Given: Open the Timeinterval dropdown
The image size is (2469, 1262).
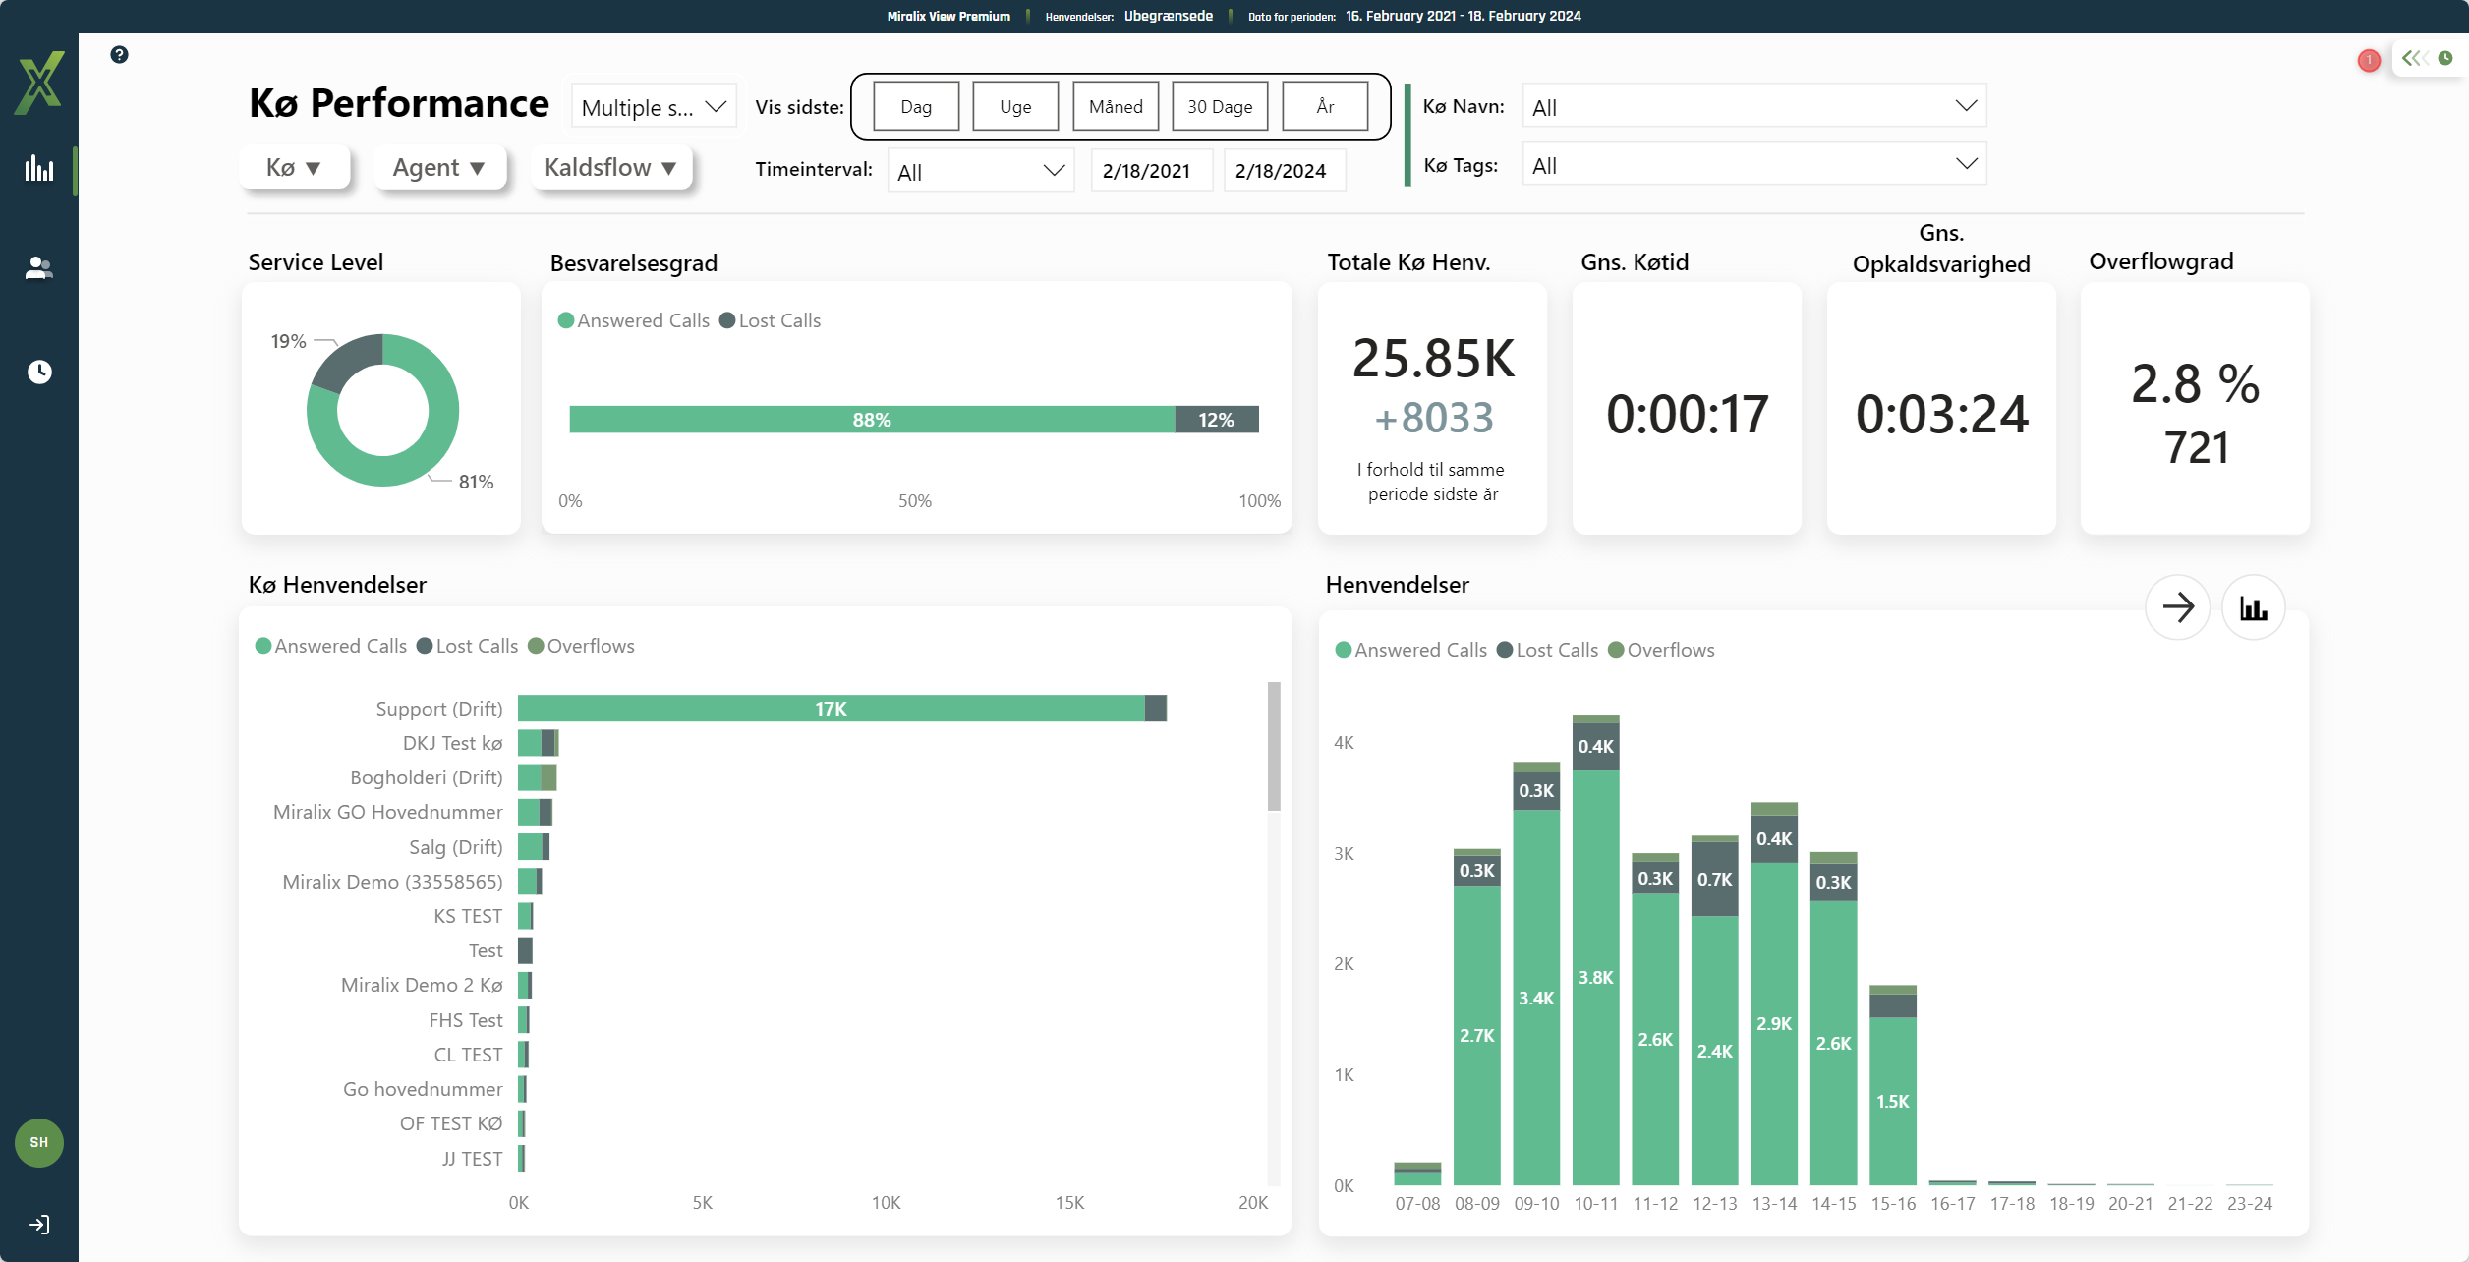Looking at the screenshot, I should pyautogui.click(x=980, y=171).
